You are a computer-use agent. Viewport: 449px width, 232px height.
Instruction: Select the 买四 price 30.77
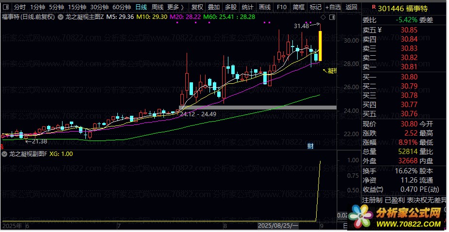click(x=409, y=105)
